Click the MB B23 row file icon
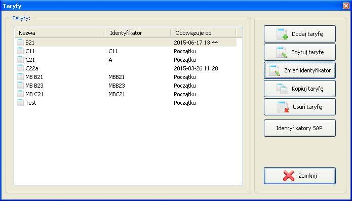This screenshot has height=201, width=352. pos(20,86)
